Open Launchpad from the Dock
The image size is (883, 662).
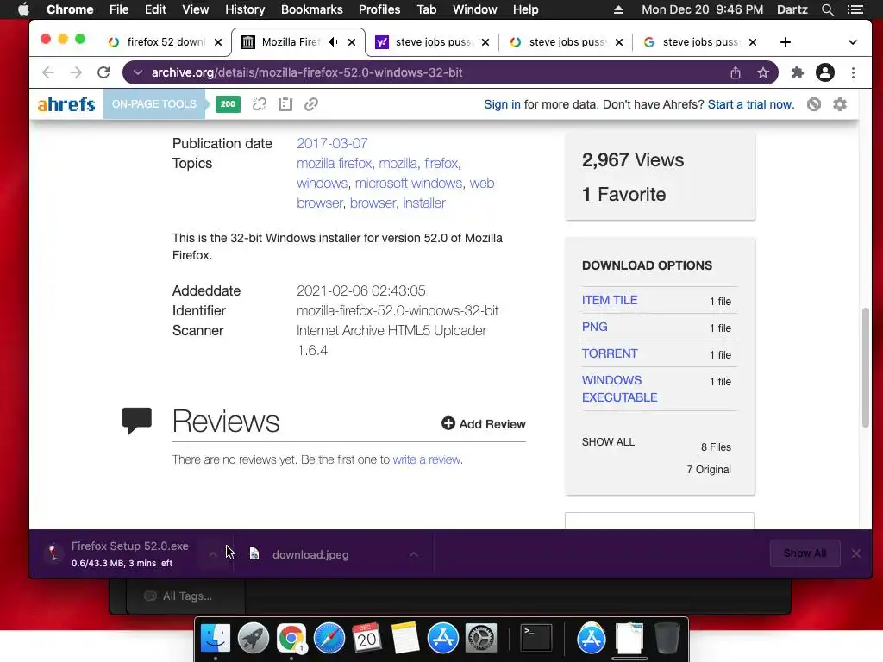click(x=253, y=639)
